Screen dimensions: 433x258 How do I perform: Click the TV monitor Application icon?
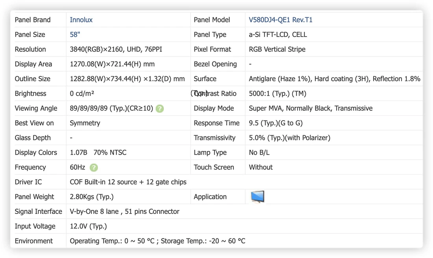pyautogui.click(x=257, y=197)
